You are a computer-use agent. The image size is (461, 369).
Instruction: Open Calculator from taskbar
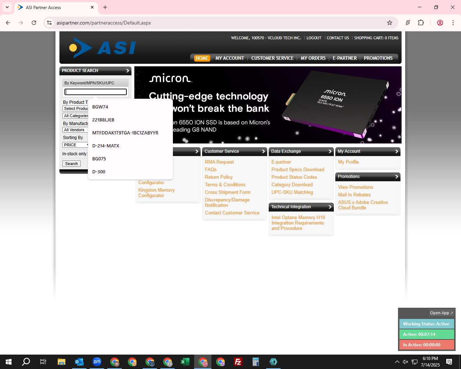tap(256, 362)
